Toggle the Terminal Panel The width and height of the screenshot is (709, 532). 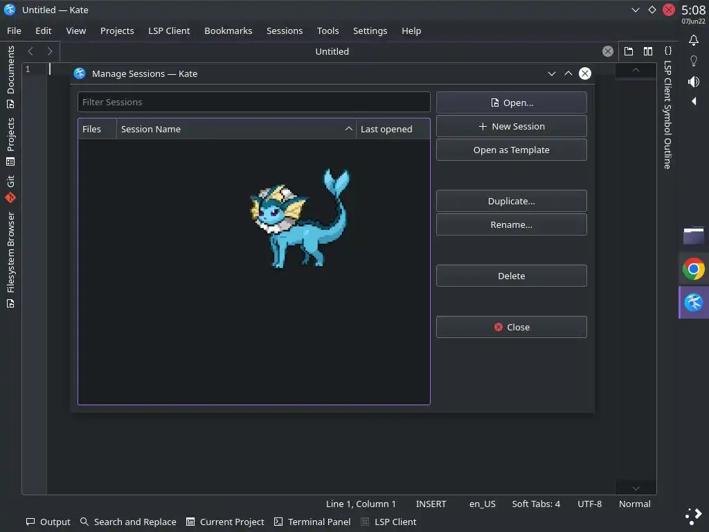(312, 522)
